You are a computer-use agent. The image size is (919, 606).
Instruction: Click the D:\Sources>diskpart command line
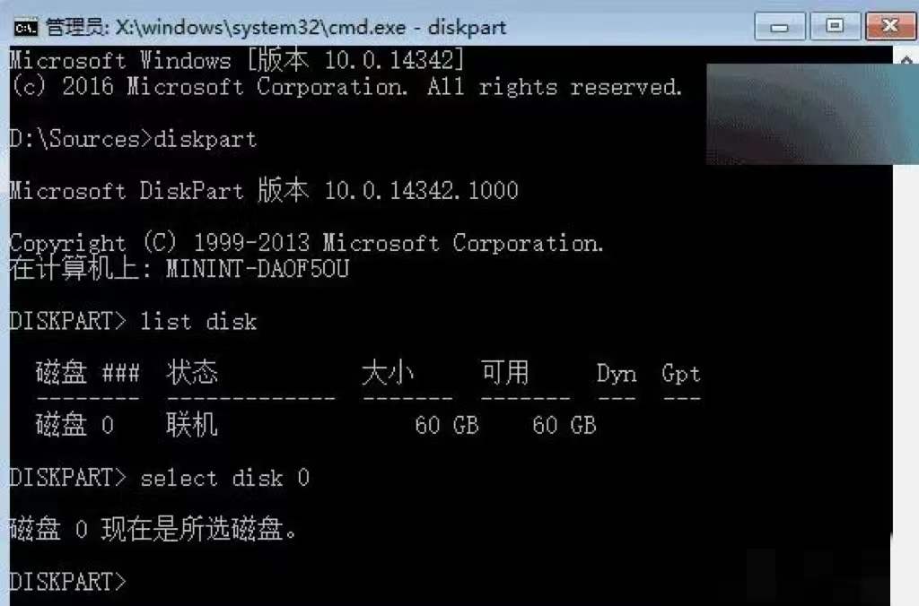(x=133, y=139)
